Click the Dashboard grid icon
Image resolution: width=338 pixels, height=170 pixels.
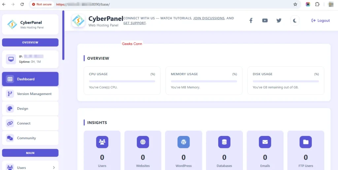[x=10, y=79]
